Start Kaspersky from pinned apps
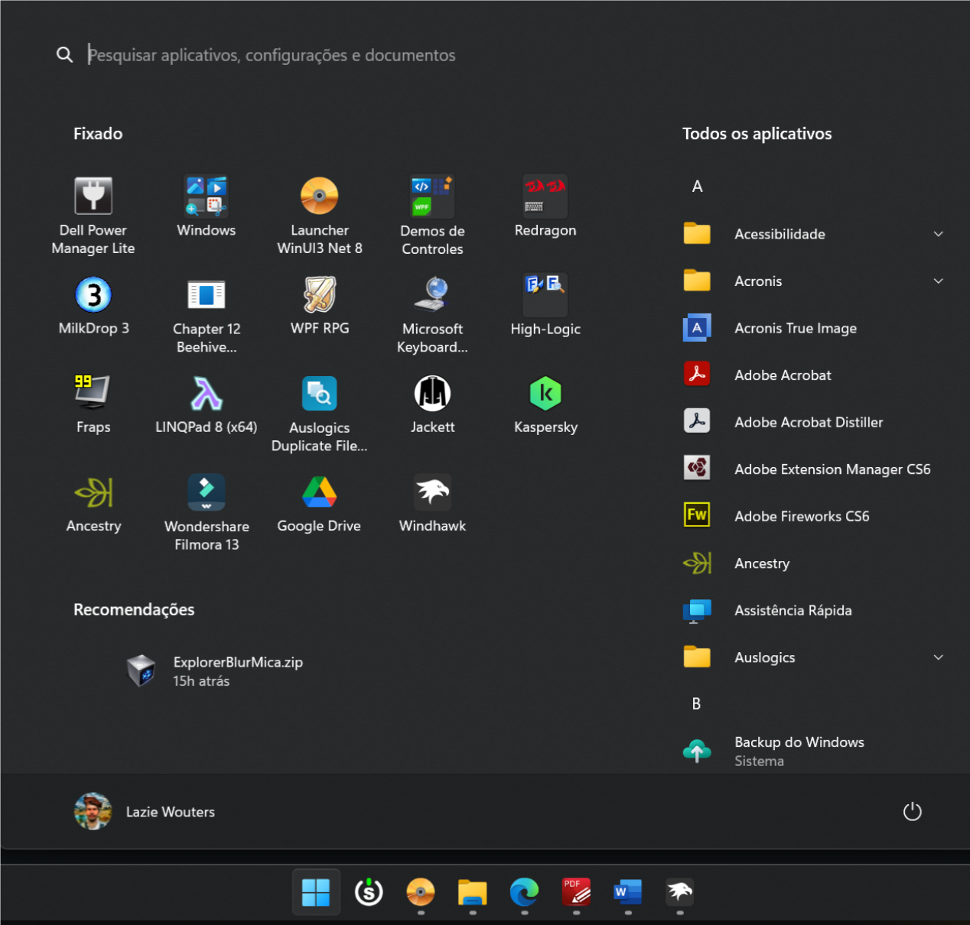This screenshot has width=970, height=925. 545,404
